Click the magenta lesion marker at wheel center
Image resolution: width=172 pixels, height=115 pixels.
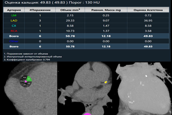26,81
